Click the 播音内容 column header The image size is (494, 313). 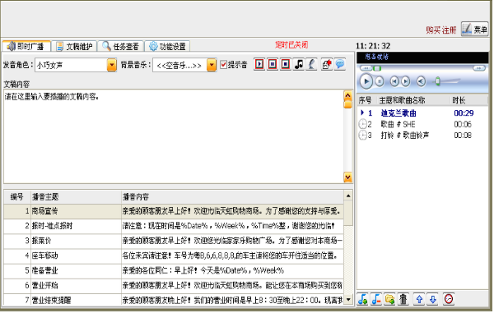coord(232,196)
